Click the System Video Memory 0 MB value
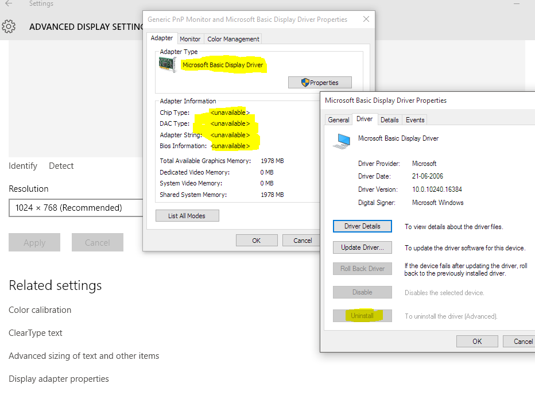The height and width of the screenshot is (395, 535). [267, 183]
